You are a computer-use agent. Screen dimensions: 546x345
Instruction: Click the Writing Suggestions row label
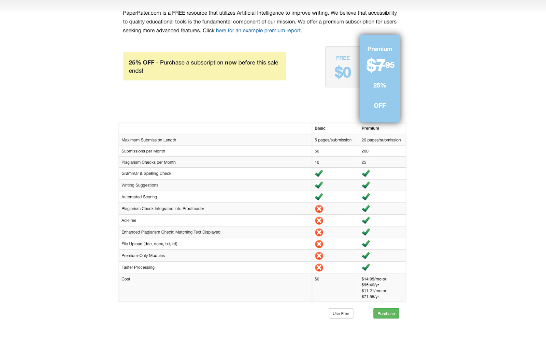tap(140, 185)
